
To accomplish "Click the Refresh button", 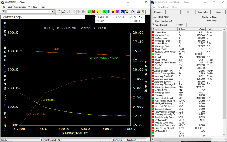I will click(180, 25).
